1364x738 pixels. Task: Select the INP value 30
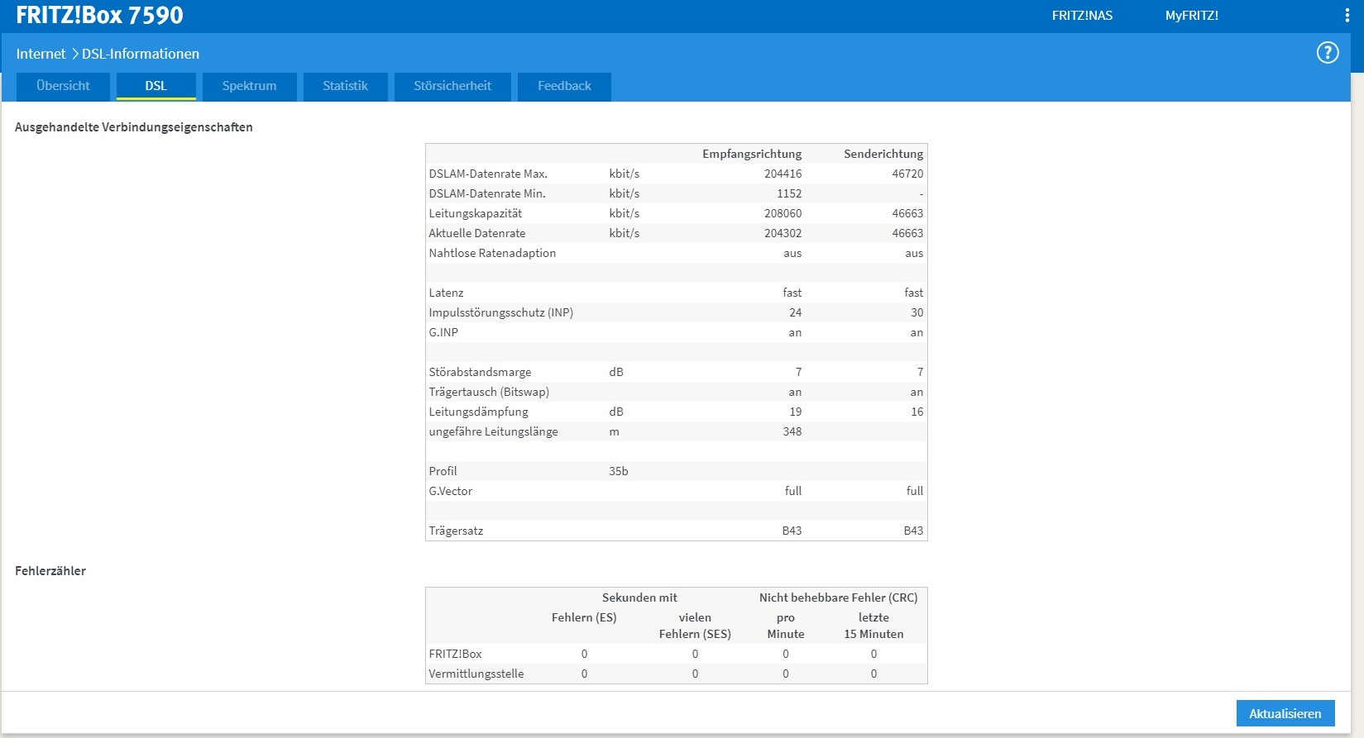917,312
